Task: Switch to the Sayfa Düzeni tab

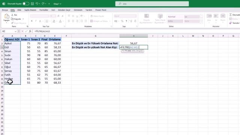Action: pos(30,10)
